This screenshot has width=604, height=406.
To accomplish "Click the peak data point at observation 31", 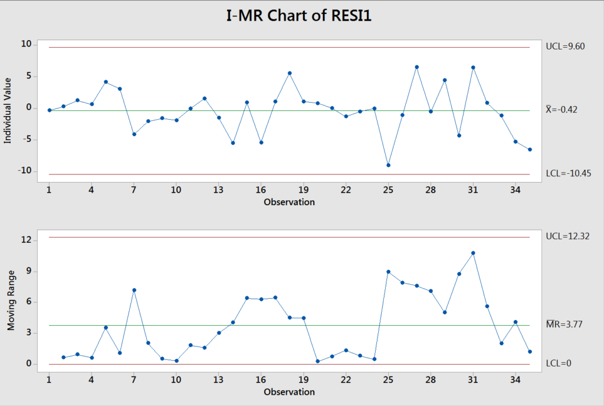I will [x=472, y=67].
